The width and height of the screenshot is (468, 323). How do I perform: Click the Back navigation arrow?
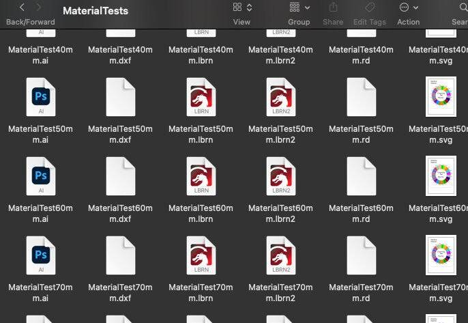(x=23, y=8)
